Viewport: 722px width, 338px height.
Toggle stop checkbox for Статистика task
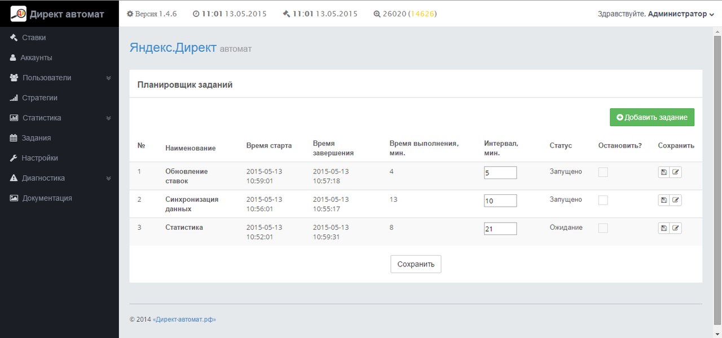tap(603, 228)
